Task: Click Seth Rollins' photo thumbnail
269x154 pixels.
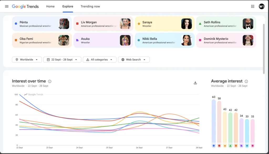Action: click(x=248, y=24)
